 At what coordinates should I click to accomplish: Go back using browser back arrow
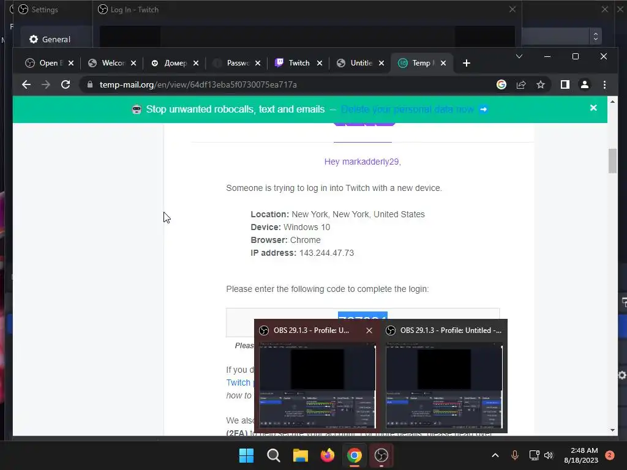pos(26,84)
